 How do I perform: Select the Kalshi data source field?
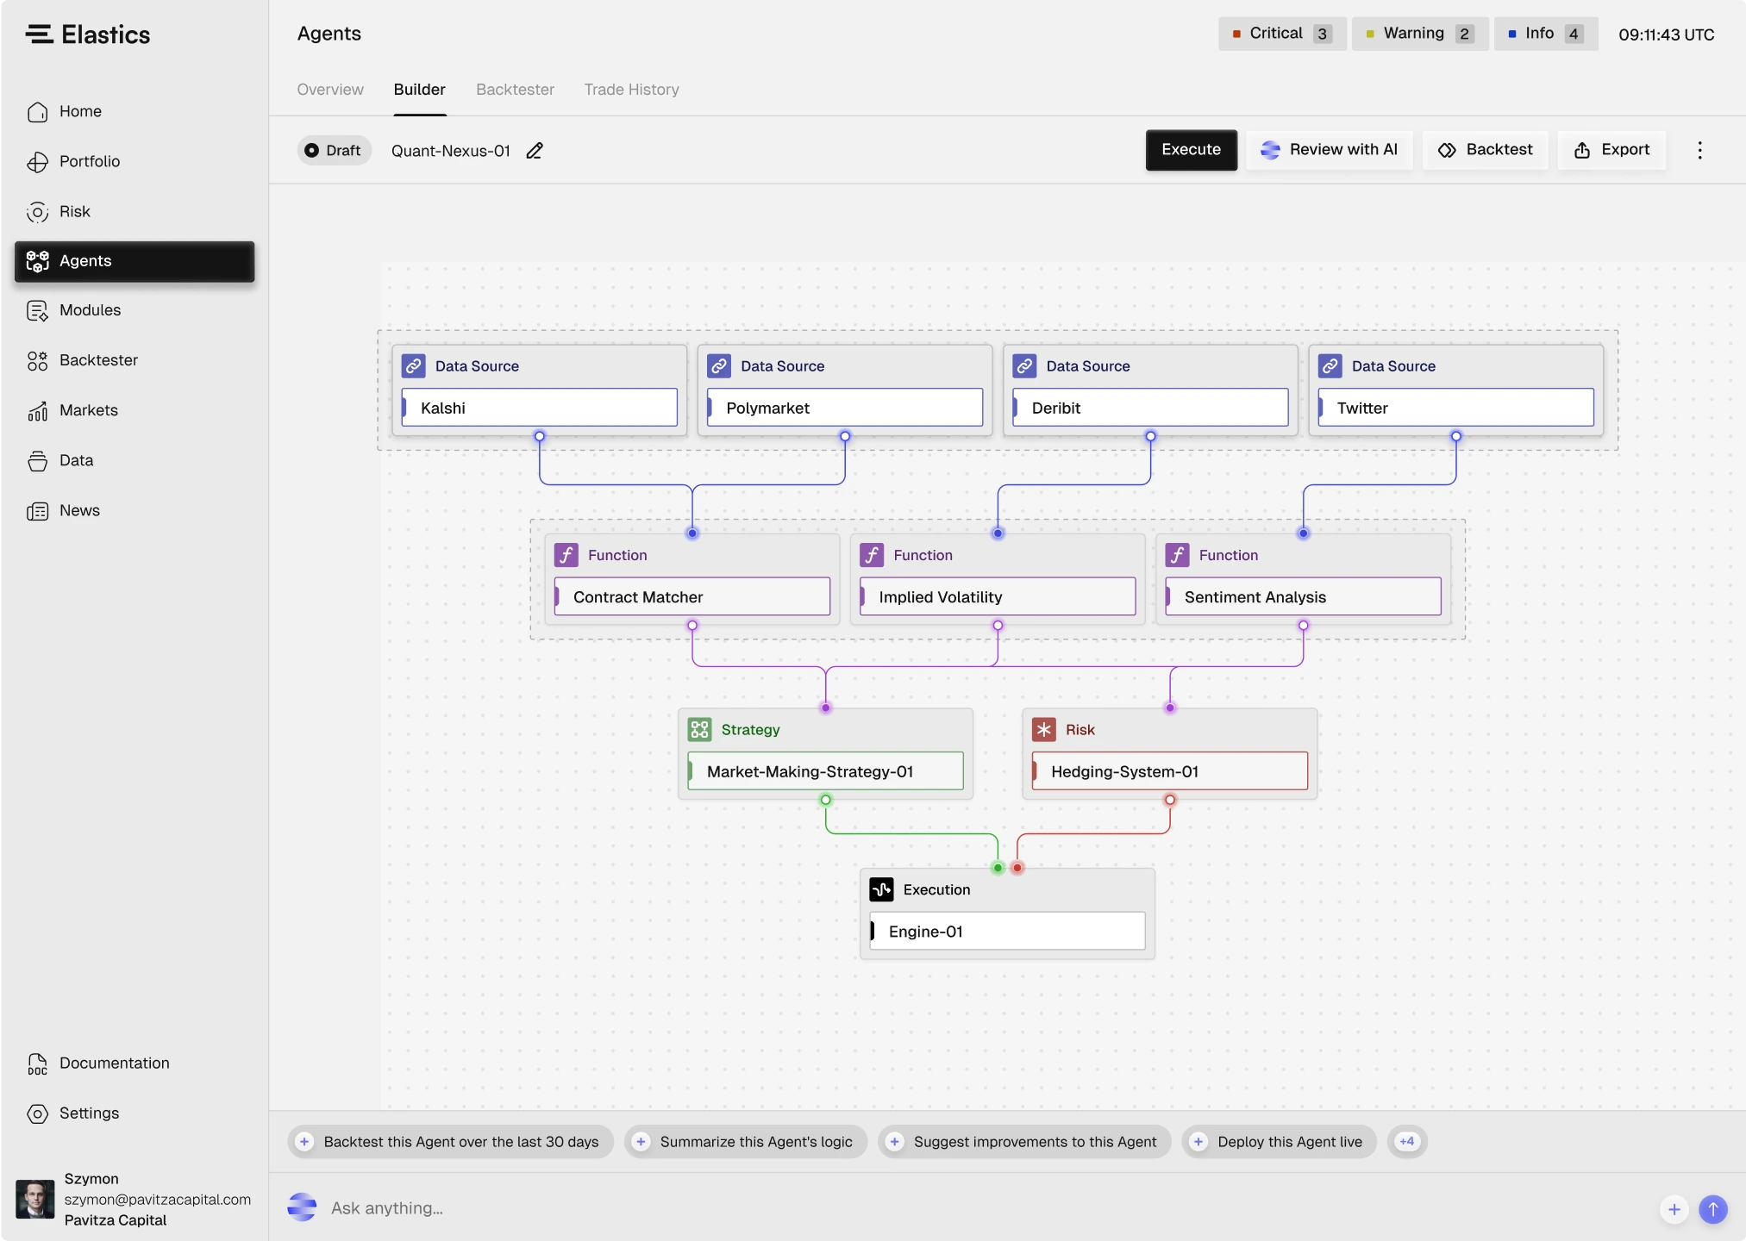click(x=540, y=408)
